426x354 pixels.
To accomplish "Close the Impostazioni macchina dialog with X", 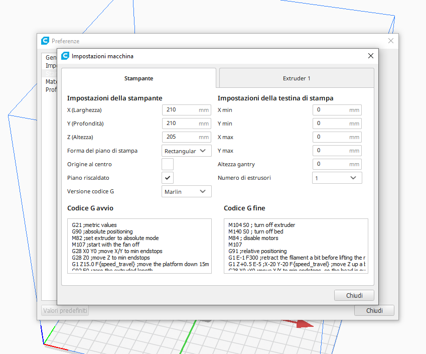I will 371,56.
